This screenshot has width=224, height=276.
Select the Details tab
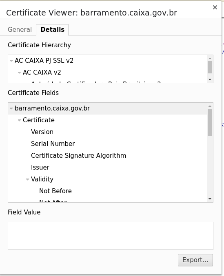(x=52, y=30)
